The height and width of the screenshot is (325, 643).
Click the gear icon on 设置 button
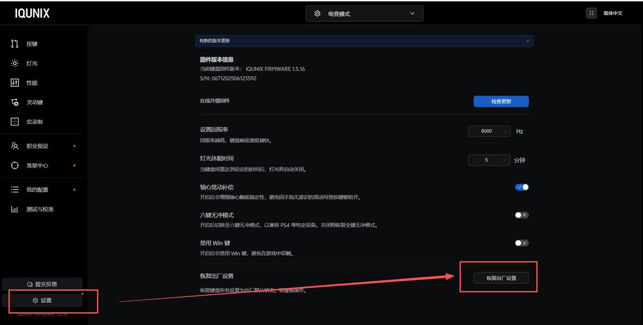pos(35,300)
